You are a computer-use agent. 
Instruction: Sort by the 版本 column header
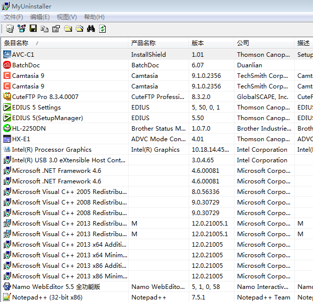point(211,43)
